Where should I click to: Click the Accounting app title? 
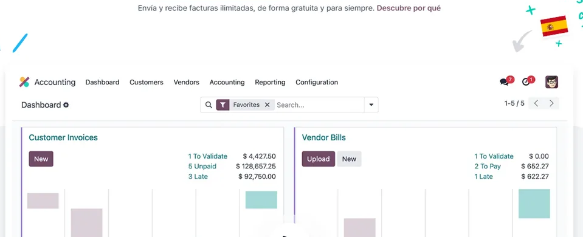click(x=55, y=82)
